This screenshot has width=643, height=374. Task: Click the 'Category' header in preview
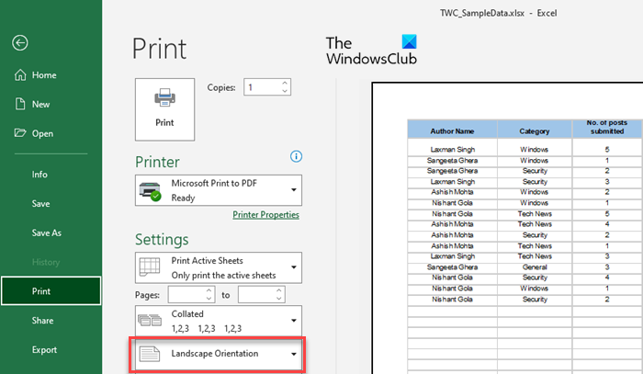click(534, 131)
